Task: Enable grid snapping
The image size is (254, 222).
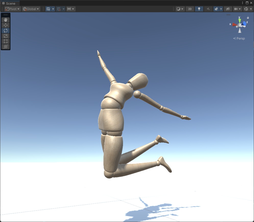Action: [x=58, y=9]
